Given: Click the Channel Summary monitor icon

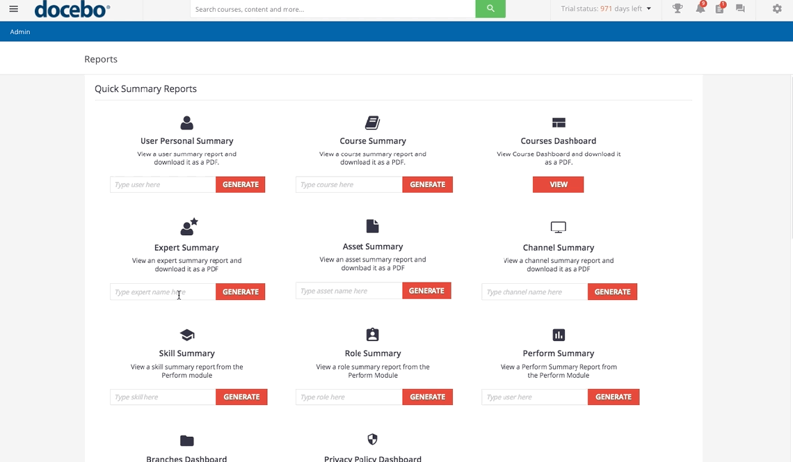Looking at the screenshot, I should coord(558,226).
